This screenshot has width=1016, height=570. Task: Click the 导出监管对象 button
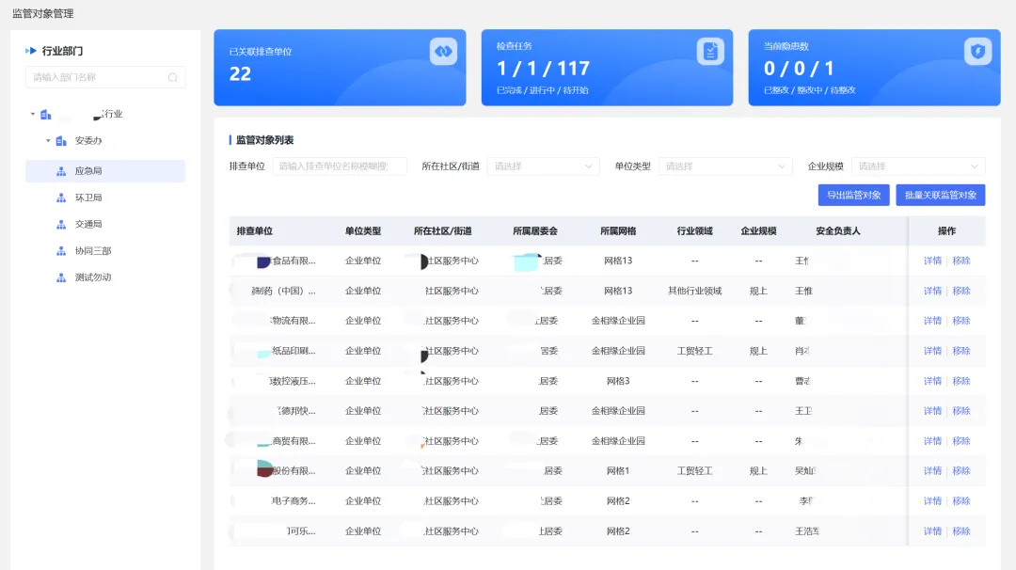pyautogui.click(x=853, y=195)
